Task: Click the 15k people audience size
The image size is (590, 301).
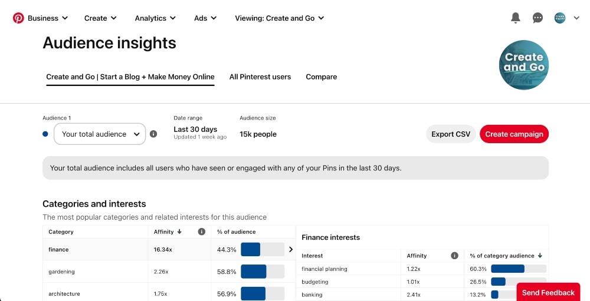Action: [258, 134]
